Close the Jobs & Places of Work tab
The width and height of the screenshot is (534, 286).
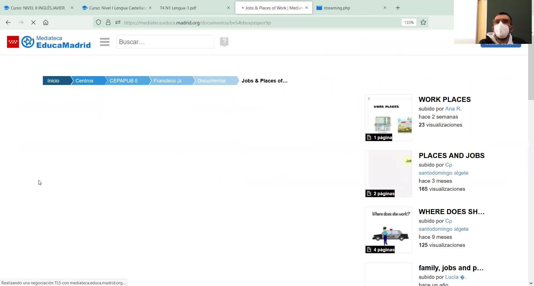[x=306, y=8]
